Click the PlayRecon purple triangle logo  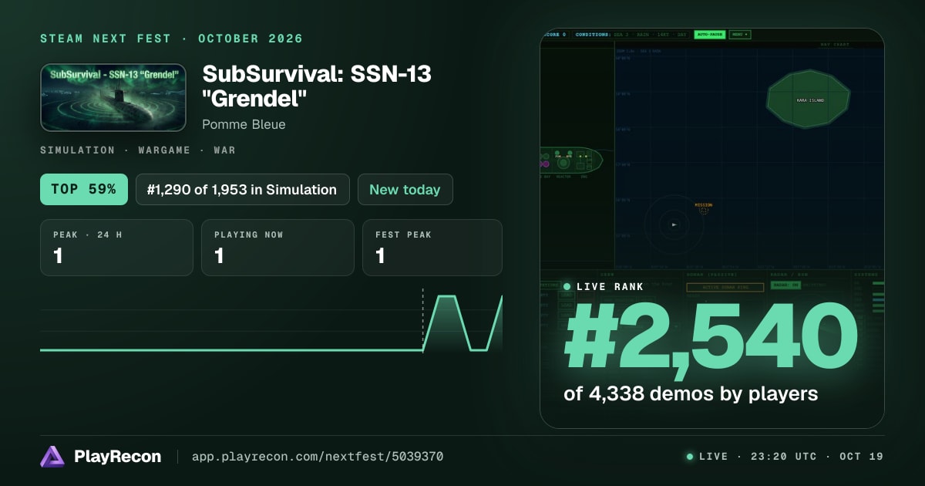[x=52, y=457]
